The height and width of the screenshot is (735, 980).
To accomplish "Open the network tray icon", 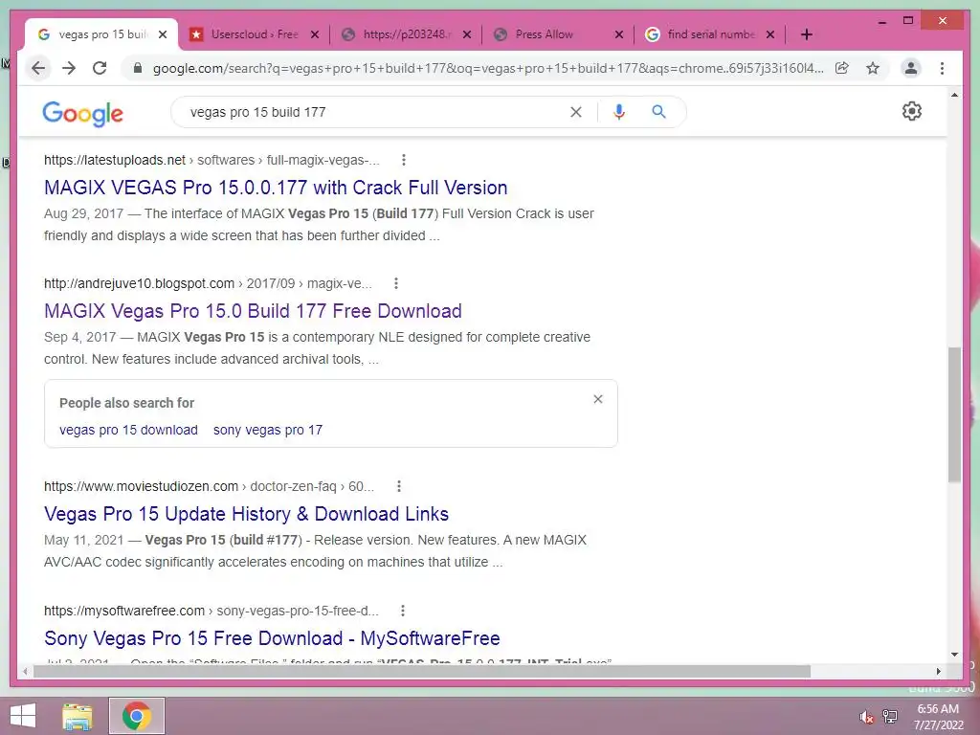I will (890, 717).
